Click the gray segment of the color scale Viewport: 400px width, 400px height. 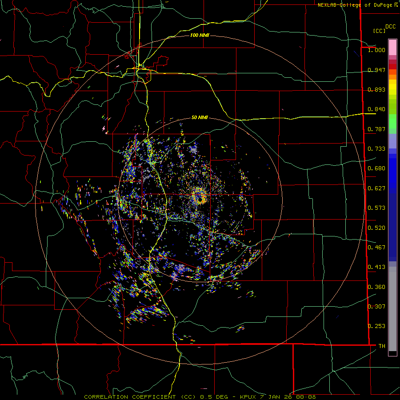[392, 309]
